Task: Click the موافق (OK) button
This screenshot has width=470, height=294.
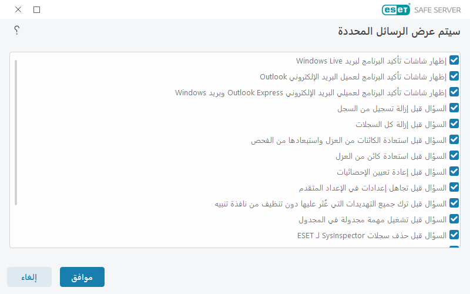Action: (x=82, y=277)
